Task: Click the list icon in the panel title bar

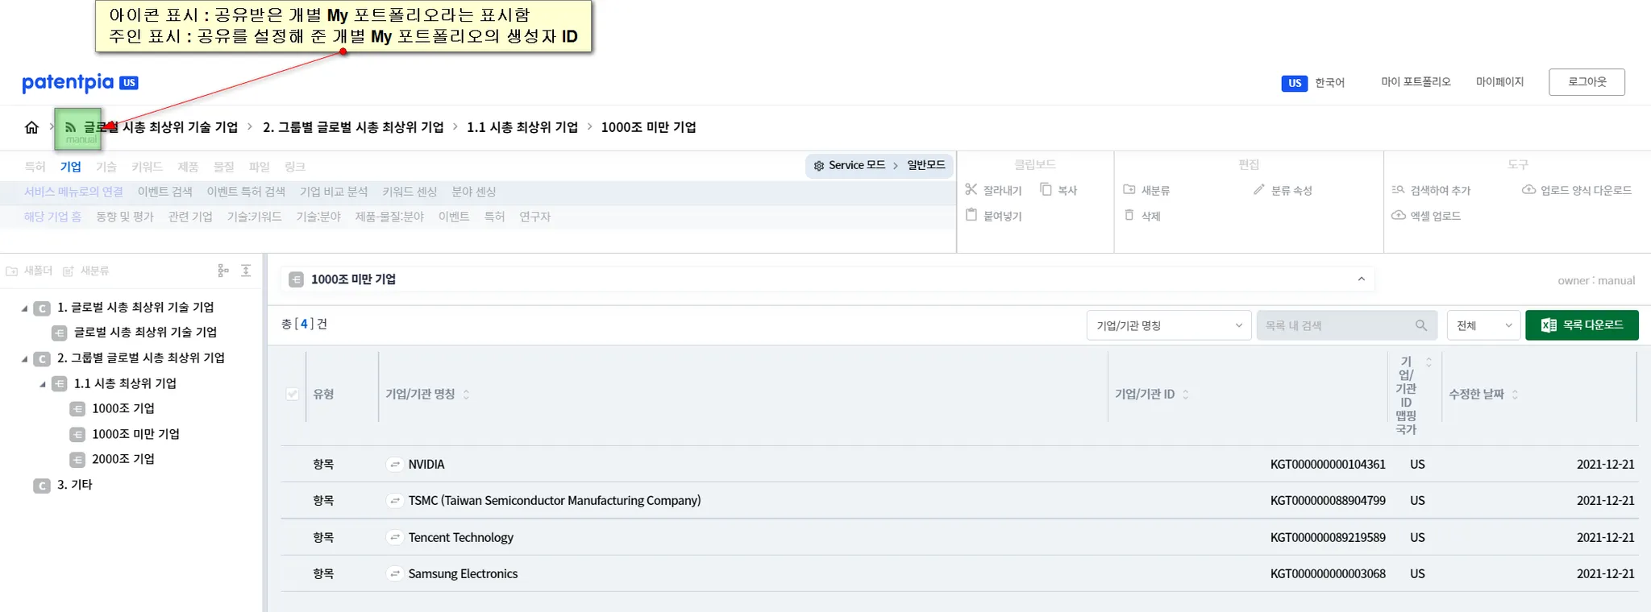Action: tap(297, 279)
